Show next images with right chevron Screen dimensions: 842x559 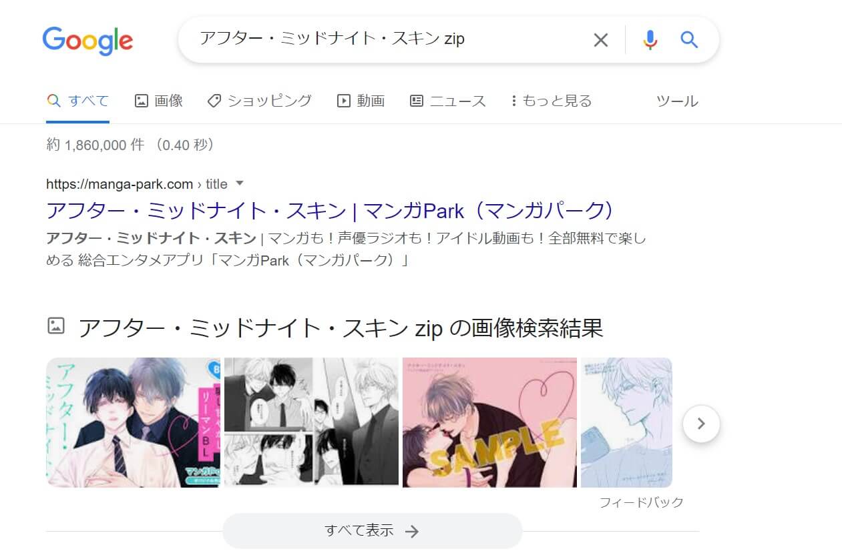(701, 423)
